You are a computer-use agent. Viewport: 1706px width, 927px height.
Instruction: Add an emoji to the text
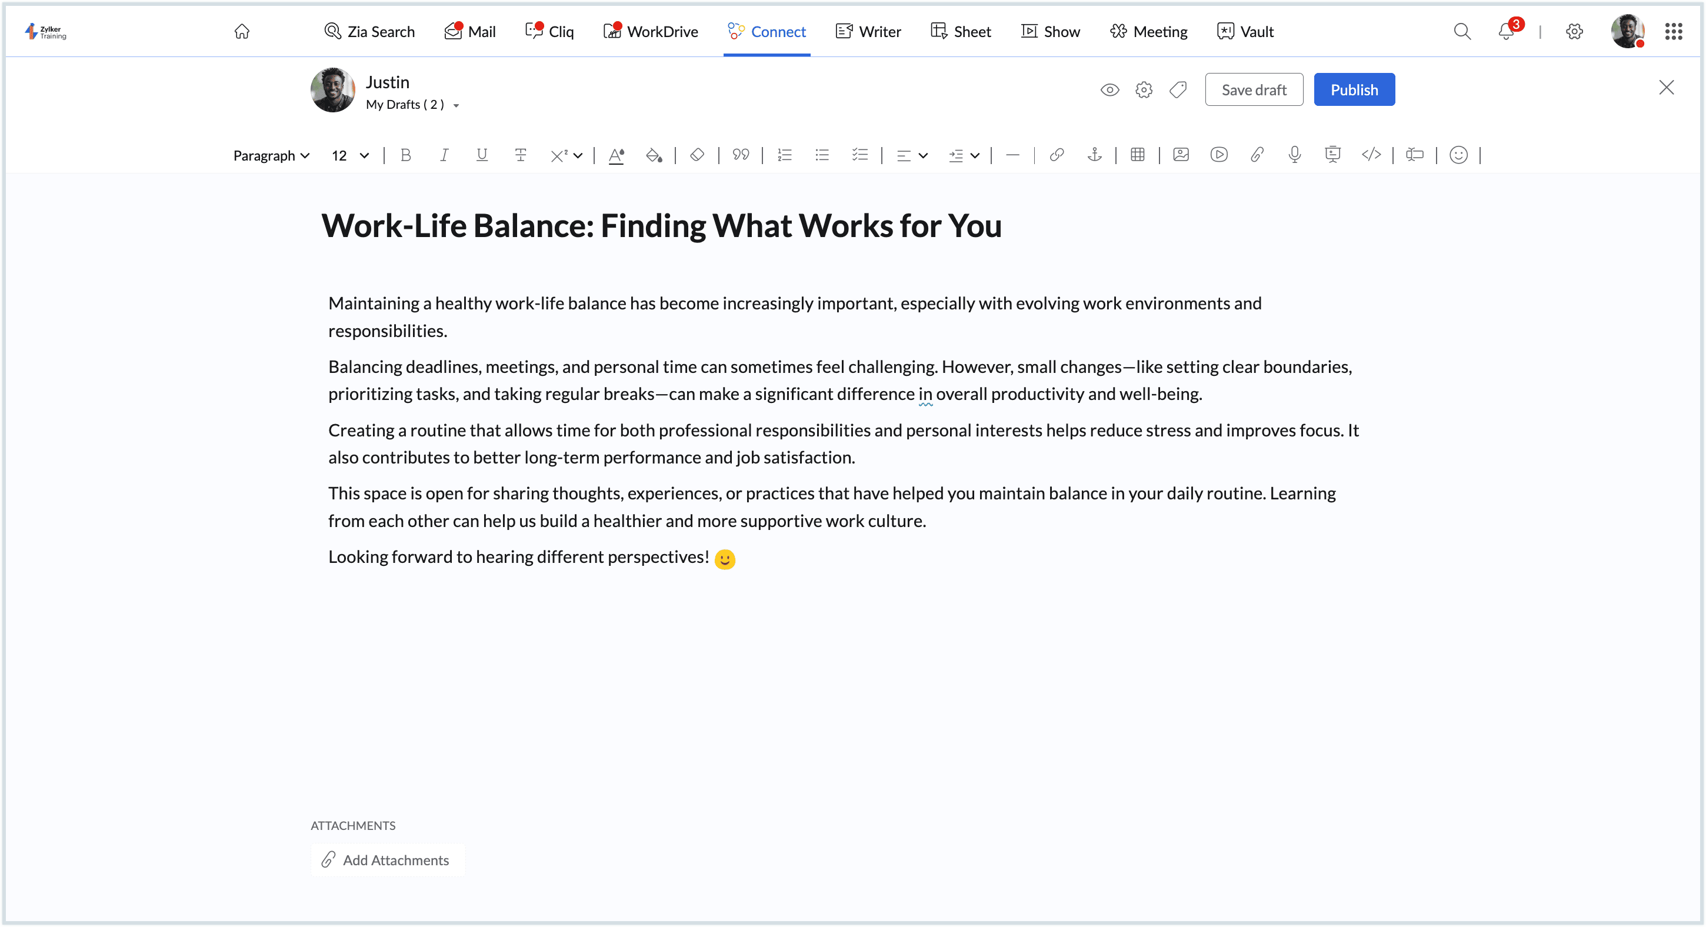(1459, 155)
